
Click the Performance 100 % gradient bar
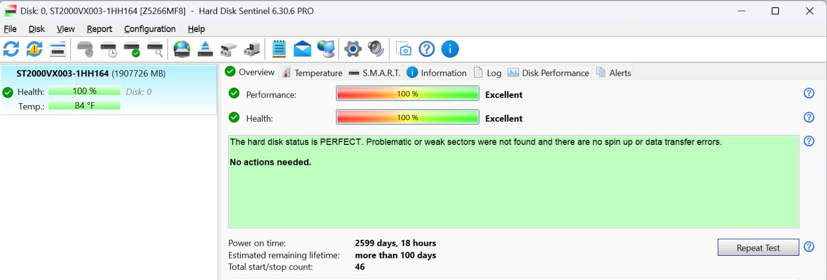tap(408, 93)
